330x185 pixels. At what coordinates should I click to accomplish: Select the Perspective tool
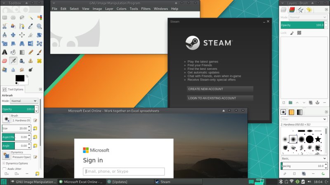[22, 44]
